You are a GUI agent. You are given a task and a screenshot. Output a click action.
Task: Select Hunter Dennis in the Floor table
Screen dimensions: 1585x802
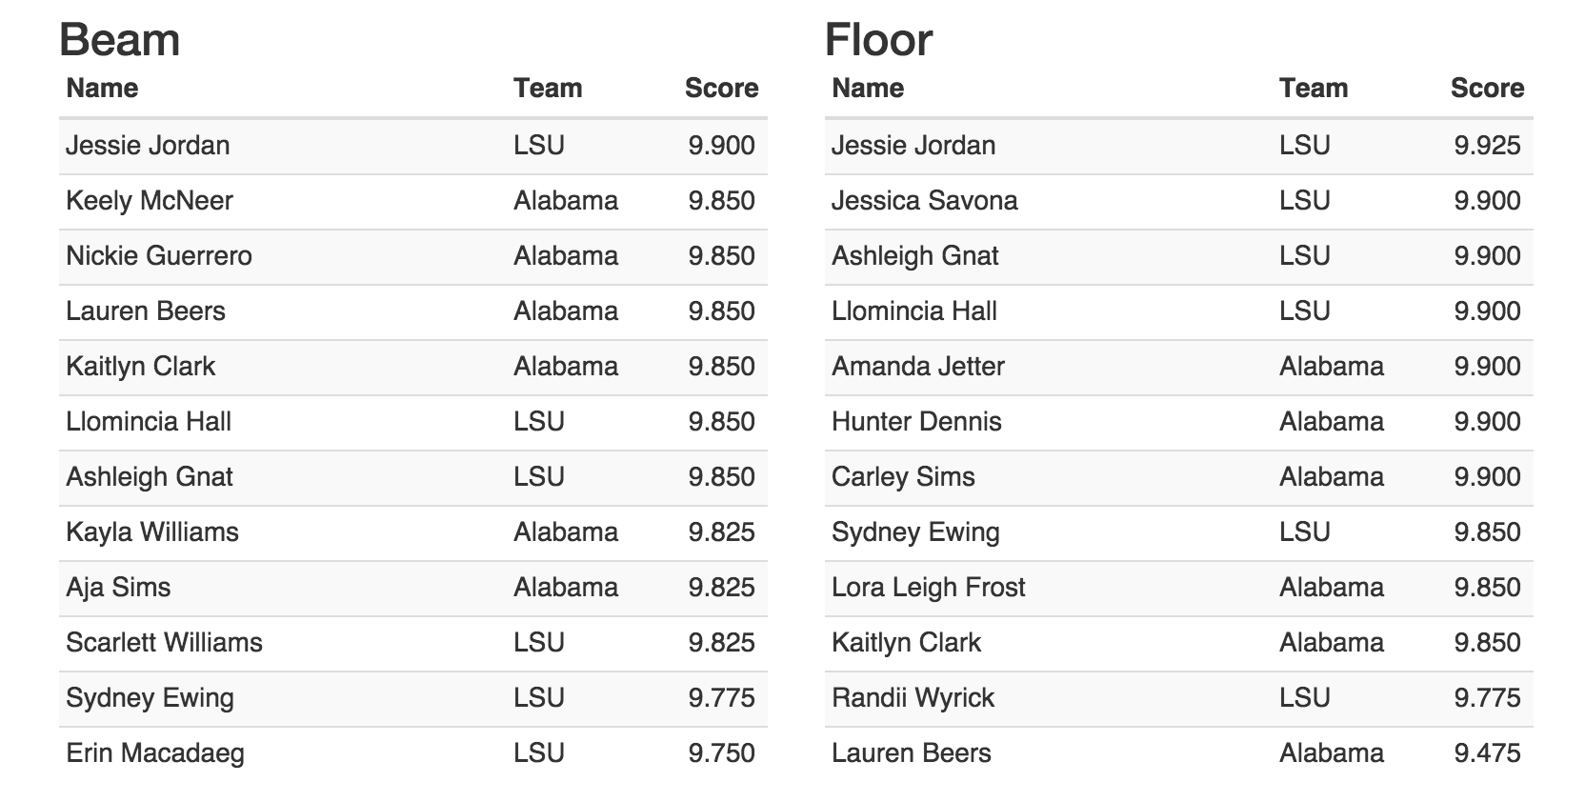[916, 422]
